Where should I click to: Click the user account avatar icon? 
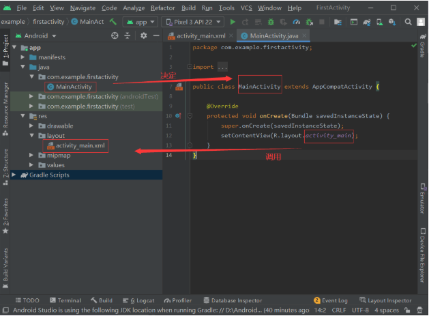tap(421, 22)
